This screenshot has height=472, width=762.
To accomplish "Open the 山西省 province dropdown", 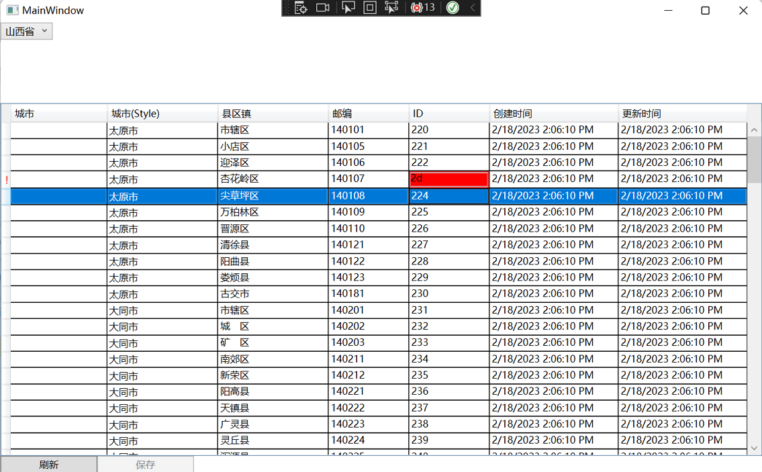I will pos(26,31).
